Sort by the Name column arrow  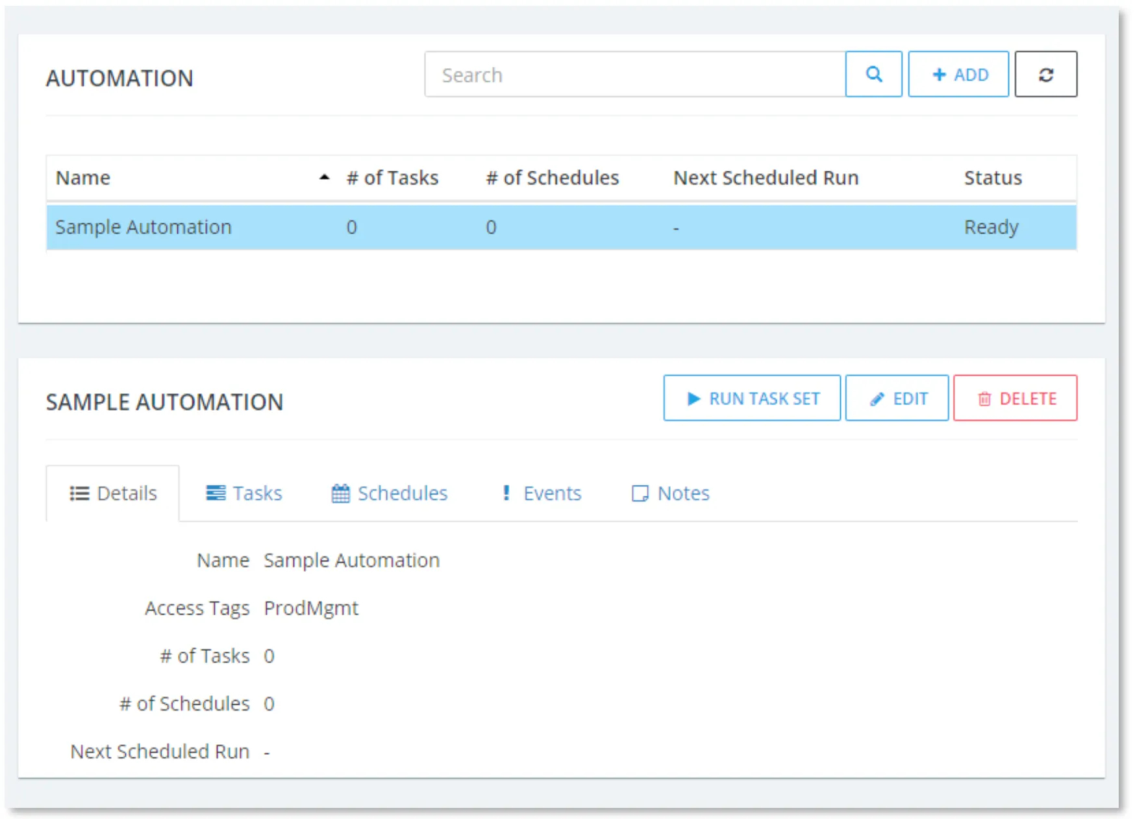[324, 177]
